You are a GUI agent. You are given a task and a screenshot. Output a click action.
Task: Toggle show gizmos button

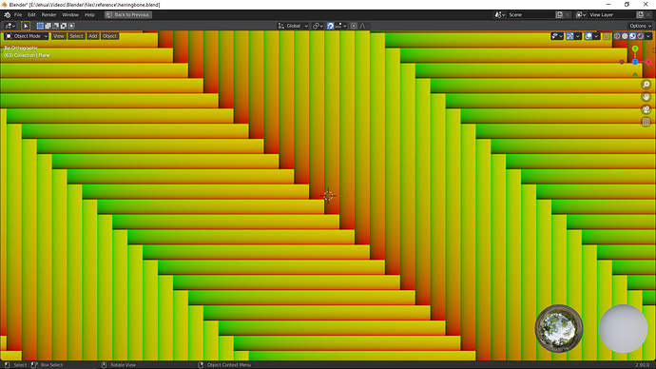click(569, 36)
